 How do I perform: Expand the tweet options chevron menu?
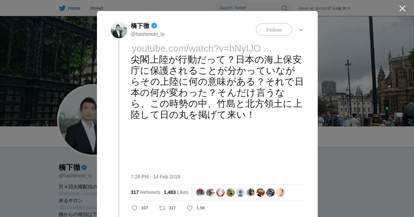coord(301,30)
